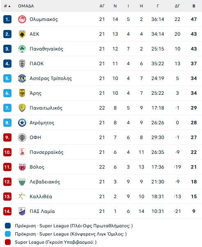The image size is (202, 247).
Task: Open the Ατρόμητος star logo
Action: point(22,123)
